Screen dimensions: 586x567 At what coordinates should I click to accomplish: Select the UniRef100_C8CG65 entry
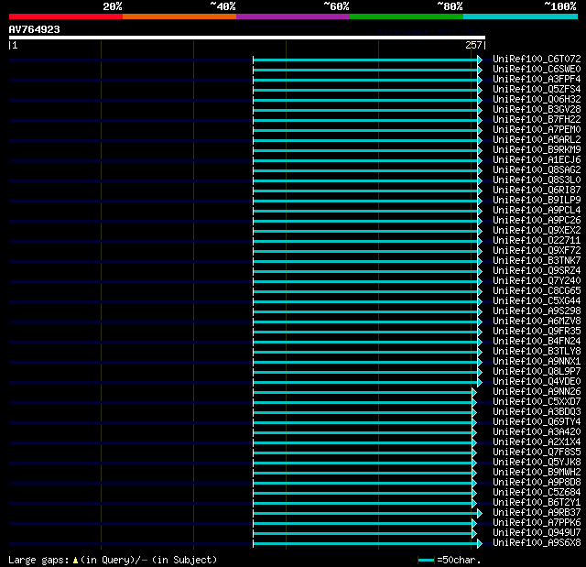point(537,291)
